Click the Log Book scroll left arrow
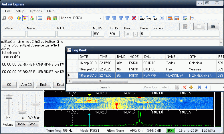Viewport: 224px width, 134px height. [x=69, y=81]
